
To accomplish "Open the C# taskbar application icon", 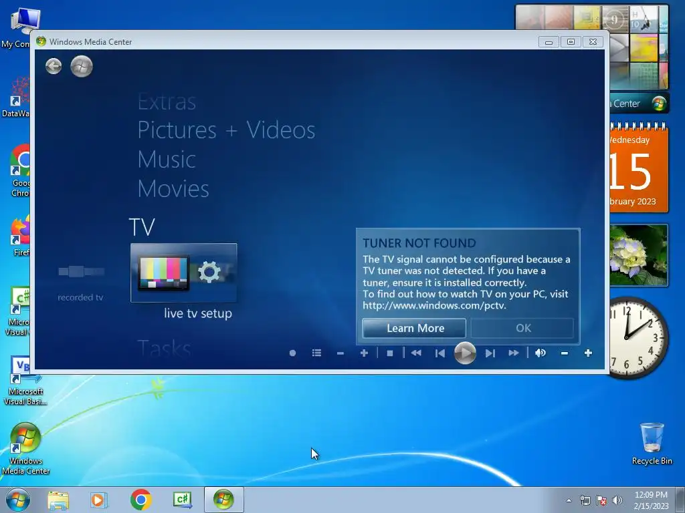I will tap(182, 500).
